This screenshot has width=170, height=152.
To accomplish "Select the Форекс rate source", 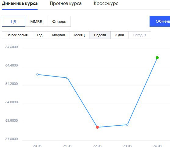I will click(x=59, y=21).
